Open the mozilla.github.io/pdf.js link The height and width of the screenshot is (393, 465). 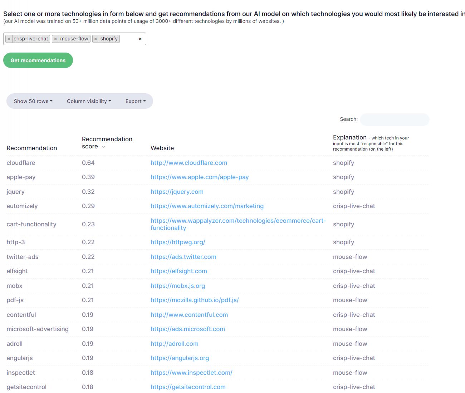195,300
